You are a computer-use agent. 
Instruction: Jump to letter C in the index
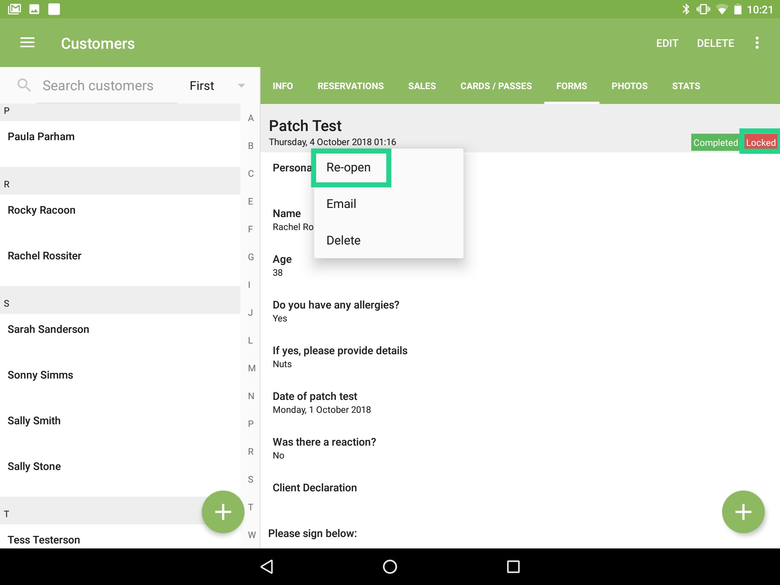(251, 174)
